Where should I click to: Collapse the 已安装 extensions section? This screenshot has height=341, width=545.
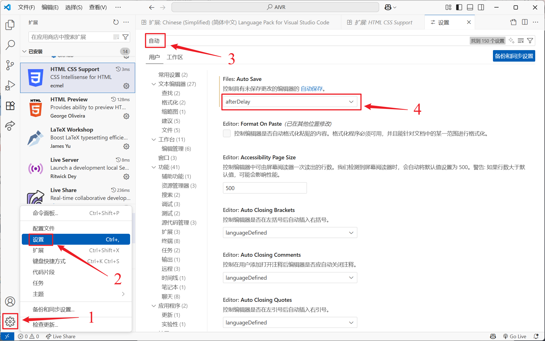click(x=24, y=52)
